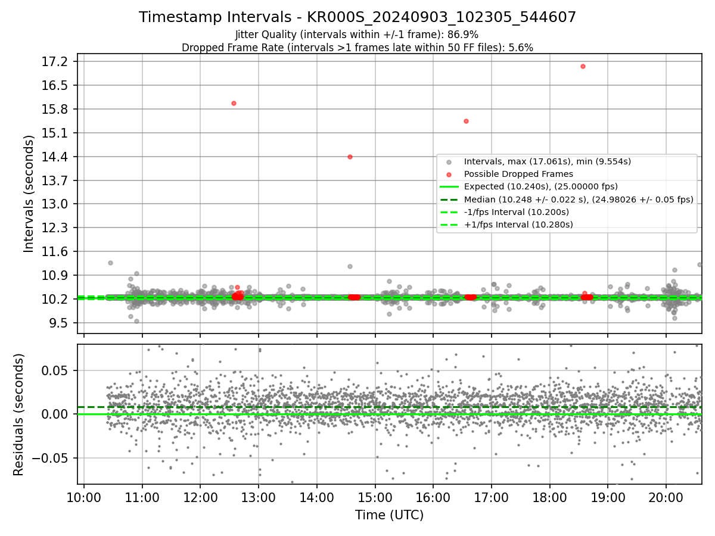Image resolution: width=715 pixels, height=536 pixels.
Task: Click the 12:00 time tick label
Action: [200, 497]
